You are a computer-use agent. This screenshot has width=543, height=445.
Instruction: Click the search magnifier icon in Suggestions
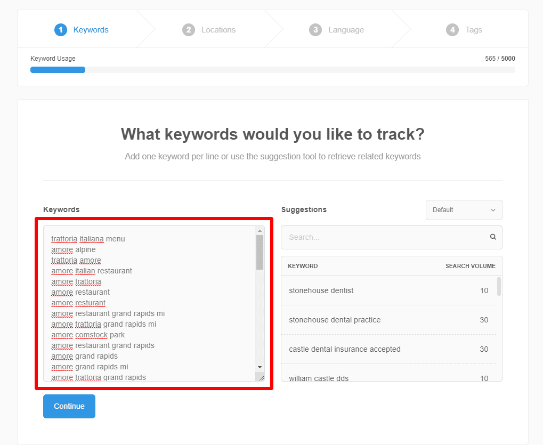492,237
